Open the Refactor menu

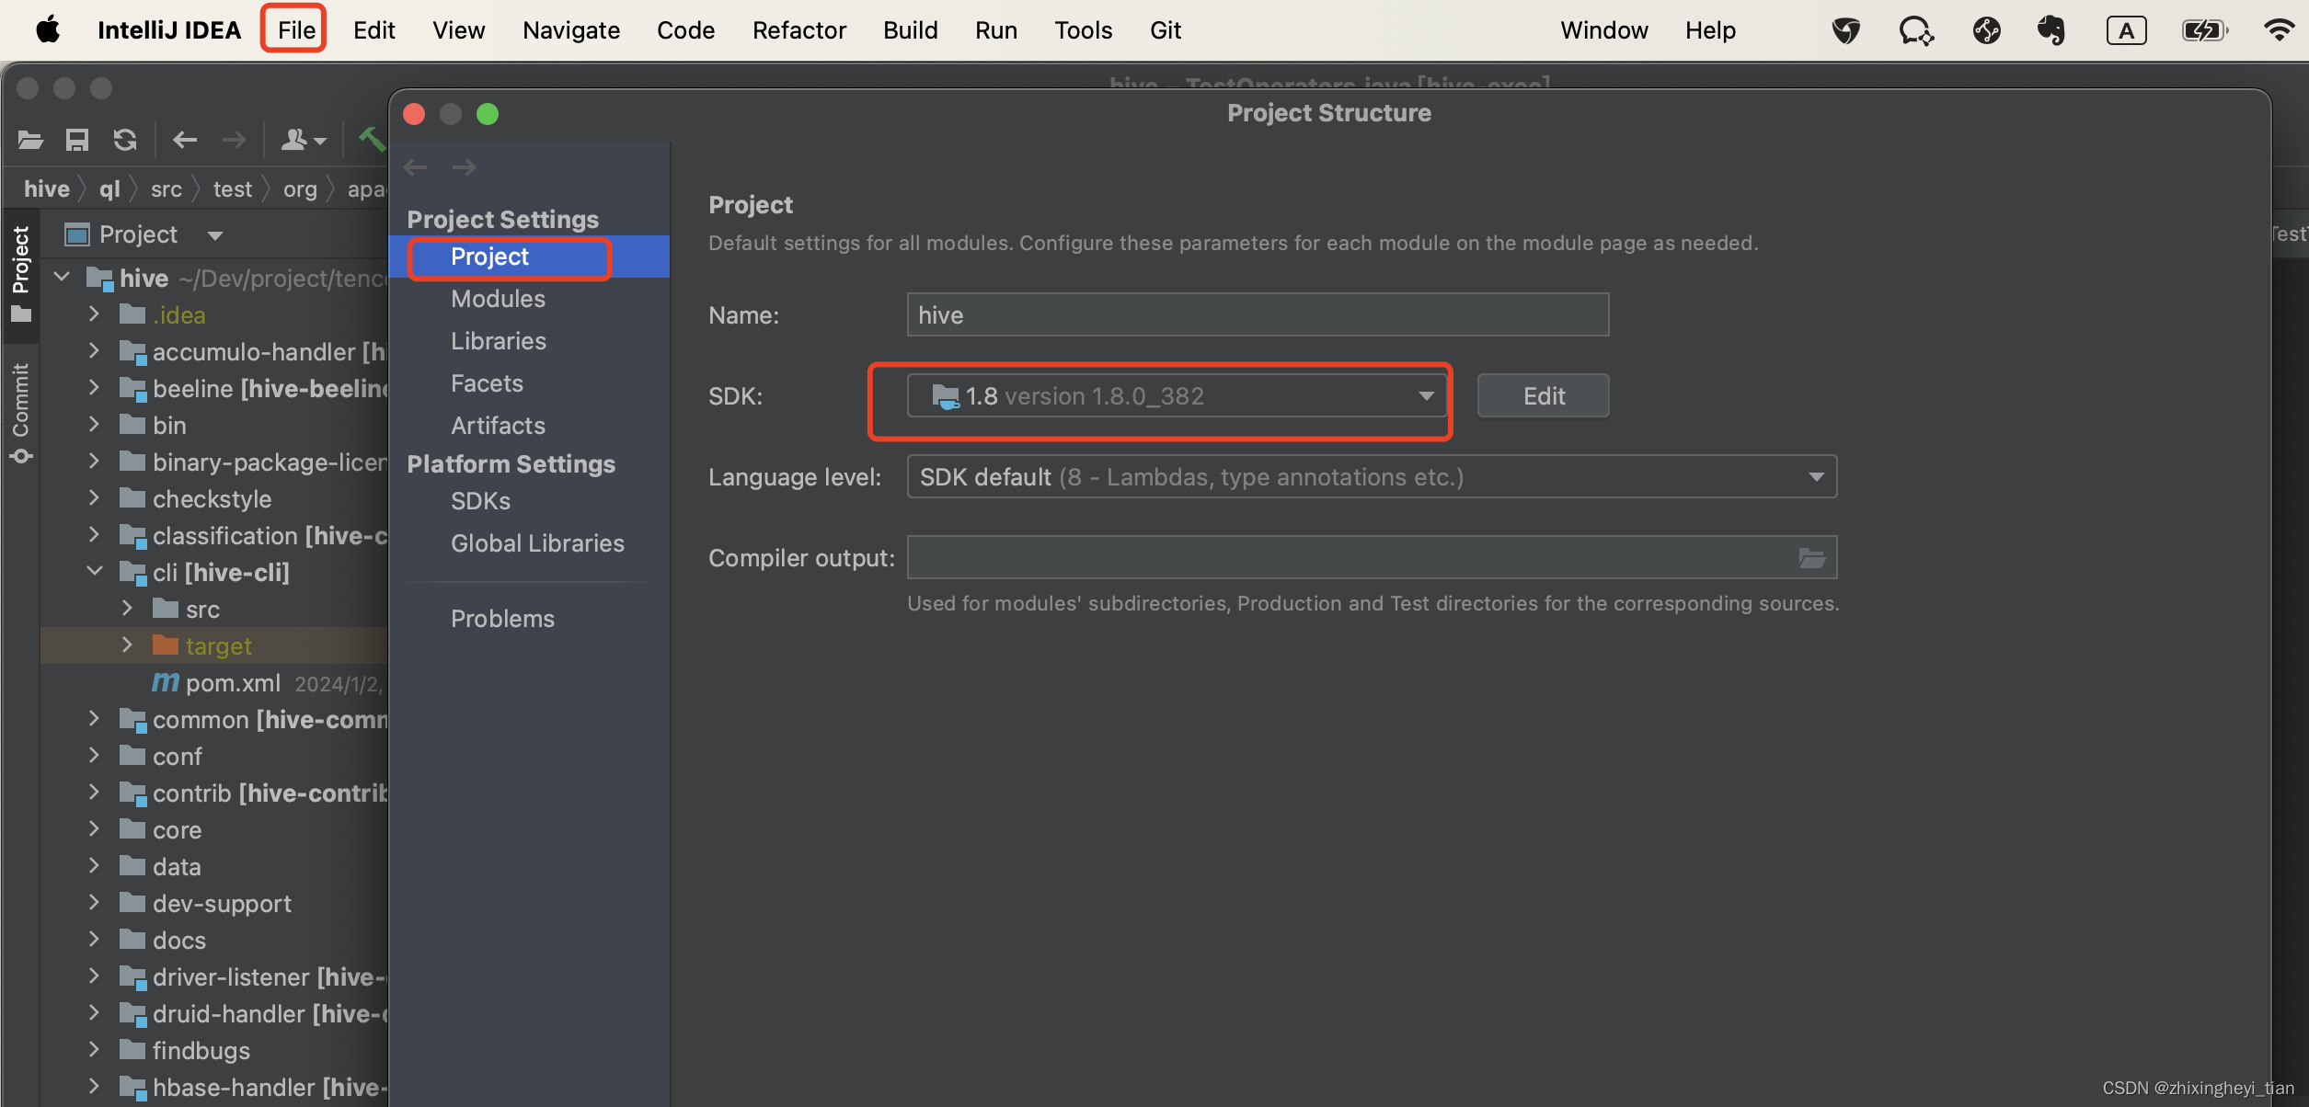point(798,30)
